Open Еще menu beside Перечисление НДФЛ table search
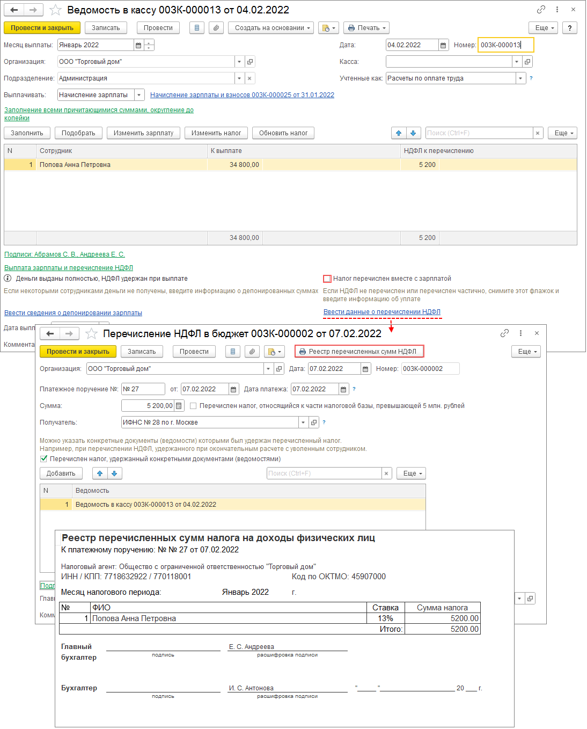 [x=412, y=473]
